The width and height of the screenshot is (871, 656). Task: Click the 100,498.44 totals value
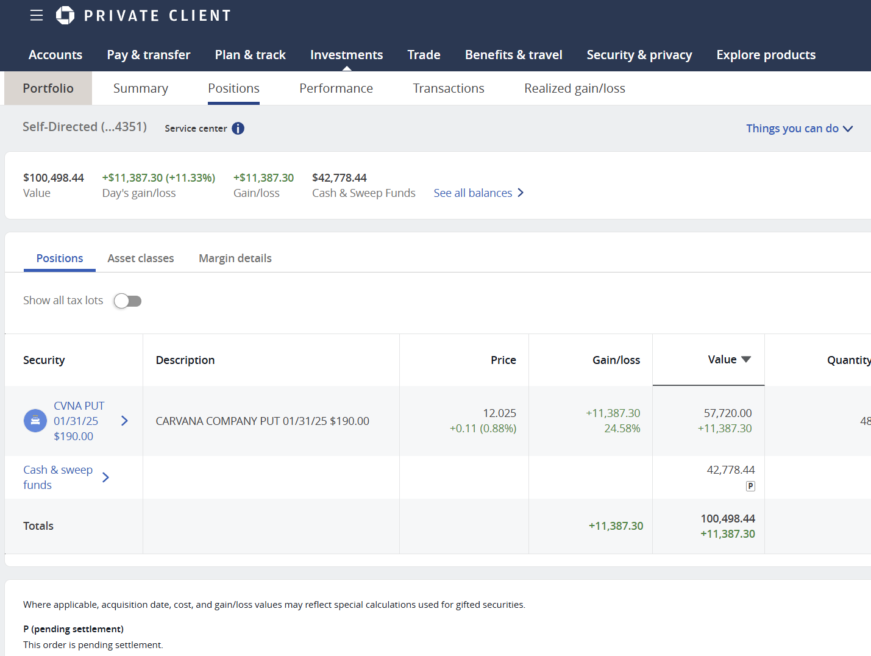[x=728, y=519]
